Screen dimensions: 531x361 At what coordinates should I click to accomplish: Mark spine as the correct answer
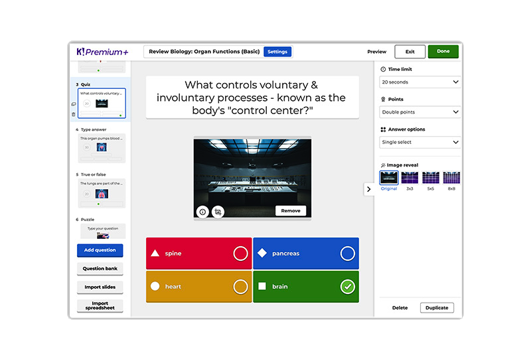coord(240,253)
